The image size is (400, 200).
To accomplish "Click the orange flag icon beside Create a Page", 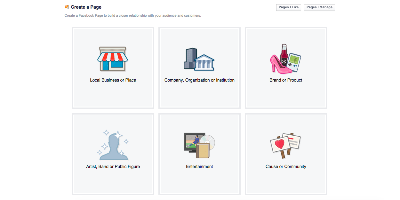I will click(67, 7).
